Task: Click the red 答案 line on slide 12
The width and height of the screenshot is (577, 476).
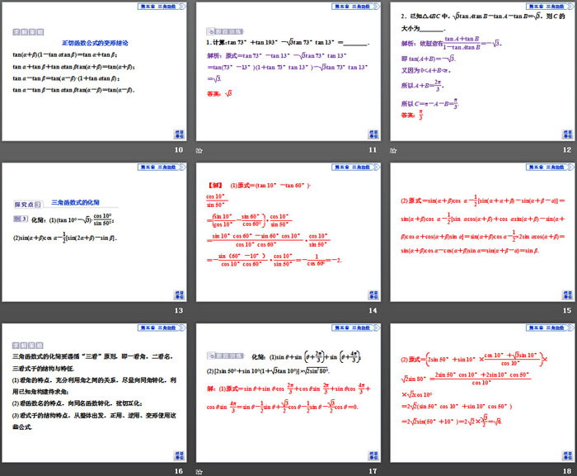Action: tap(412, 115)
